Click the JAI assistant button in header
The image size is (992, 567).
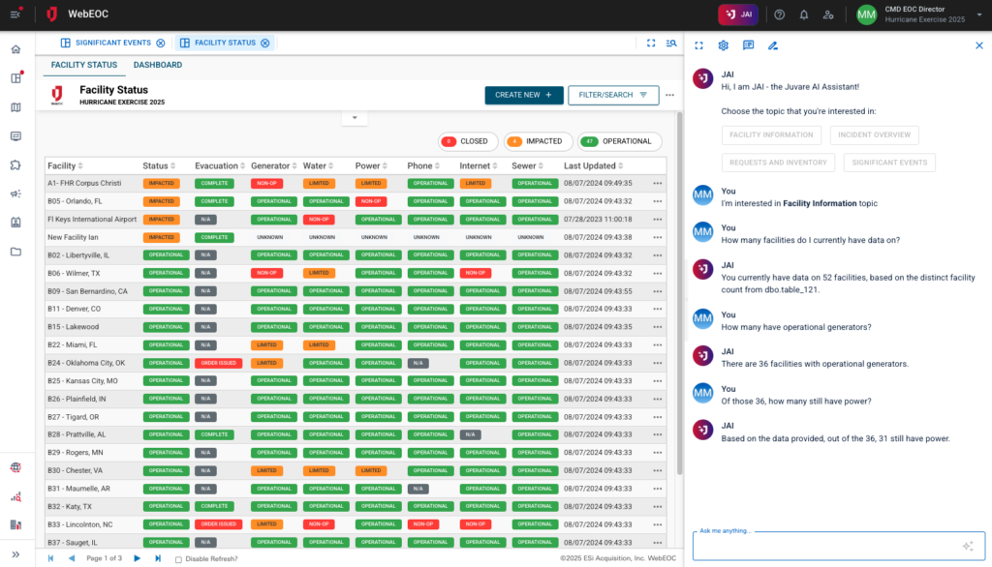(737, 15)
